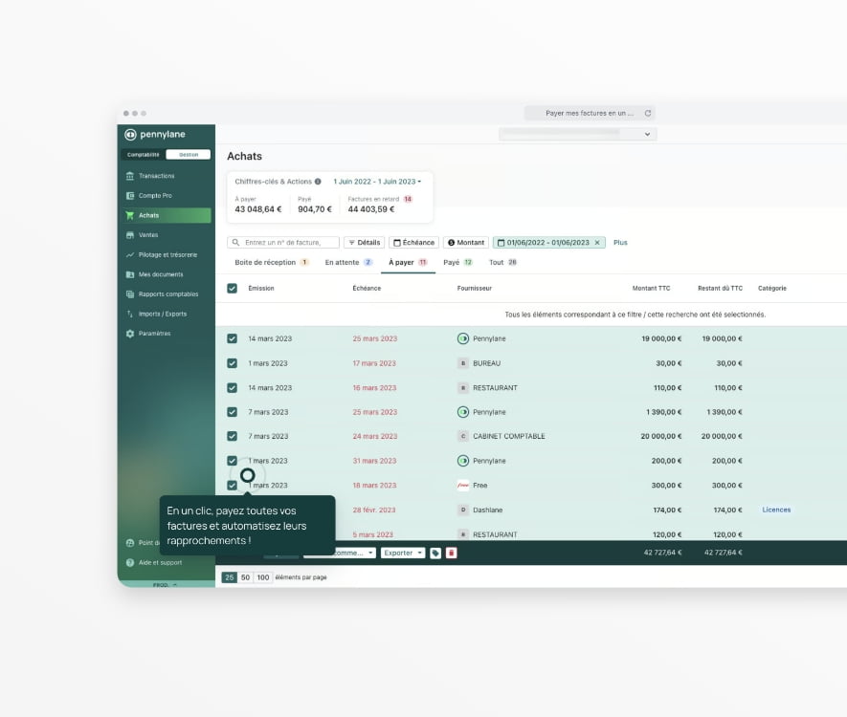Expand the PROD environment selector
This screenshot has width=847, height=717.
166,585
